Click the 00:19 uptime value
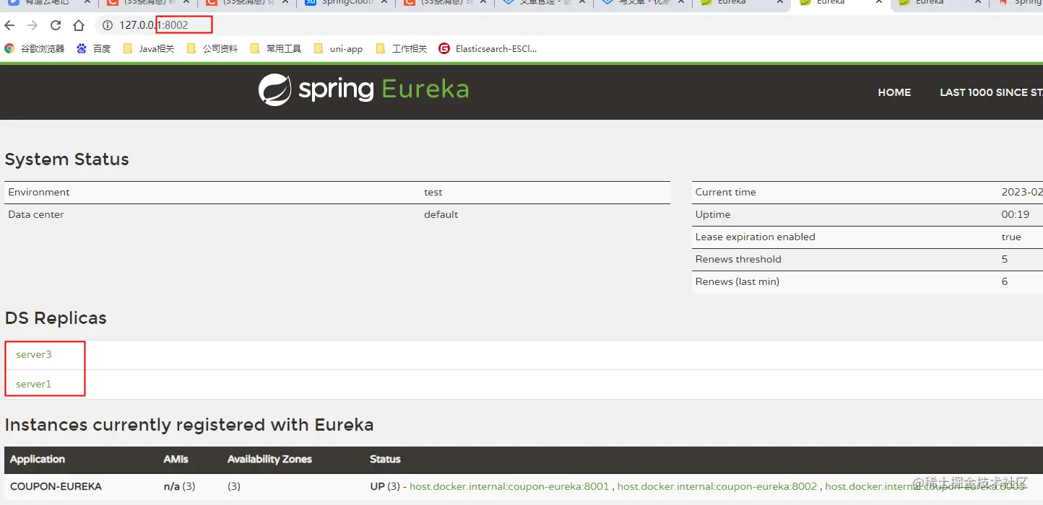The image size is (1043, 505). pos(1016,214)
